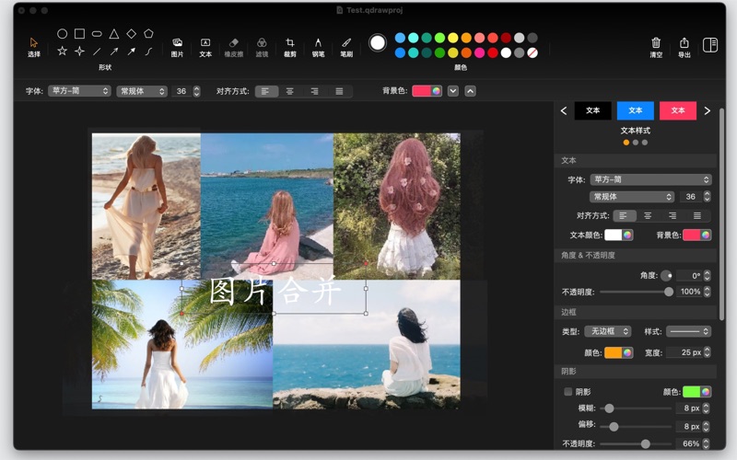Open the 苹方-简 font dropdown in the top bar

tap(80, 91)
